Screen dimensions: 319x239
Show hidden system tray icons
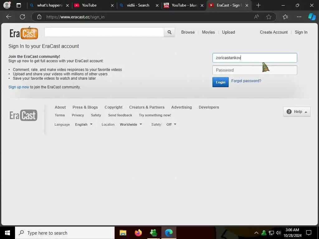(256, 233)
